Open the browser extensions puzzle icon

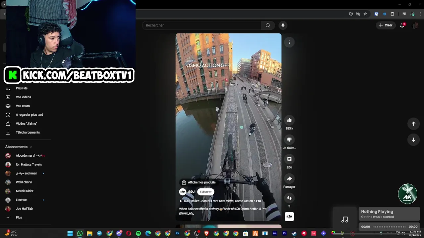[393, 14]
